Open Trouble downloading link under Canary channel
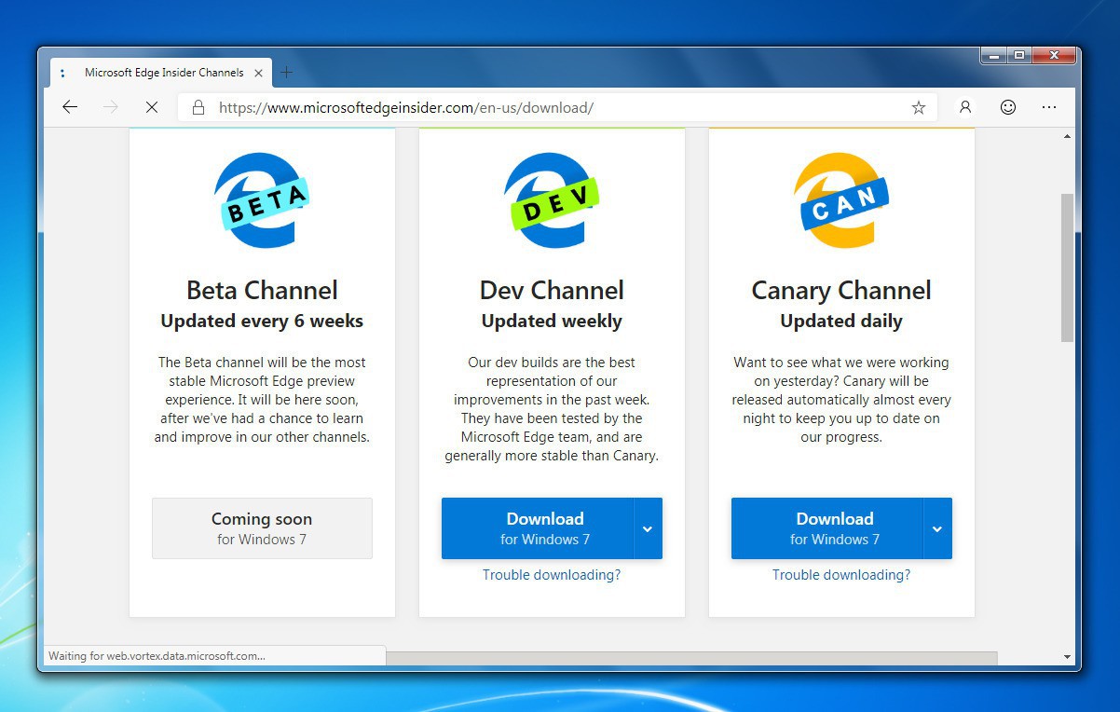The image size is (1120, 712). tap(841, 575)
